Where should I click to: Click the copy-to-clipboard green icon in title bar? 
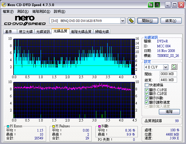pyautogui.click(x=151, y=5)
